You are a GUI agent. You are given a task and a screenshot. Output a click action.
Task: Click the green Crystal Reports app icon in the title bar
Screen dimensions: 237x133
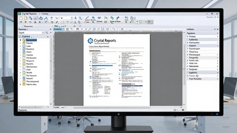coord(20,14)
